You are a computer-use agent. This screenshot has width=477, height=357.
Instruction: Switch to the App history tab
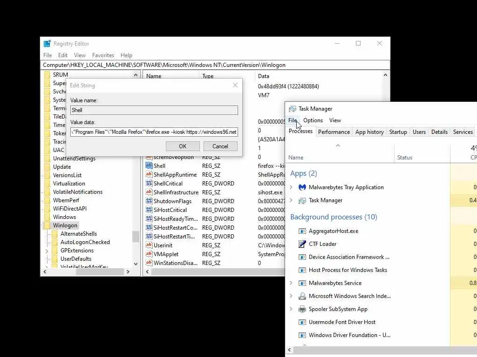pyautogui.click(x=369, y=132)
